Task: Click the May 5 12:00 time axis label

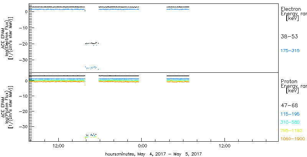Action: click(x=224, y=146)
